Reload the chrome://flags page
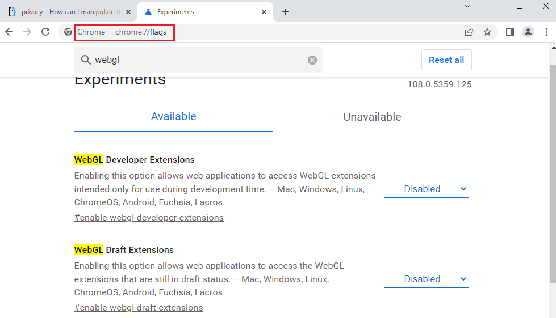This screenshot has width=556, height=318. coord(45,32)
